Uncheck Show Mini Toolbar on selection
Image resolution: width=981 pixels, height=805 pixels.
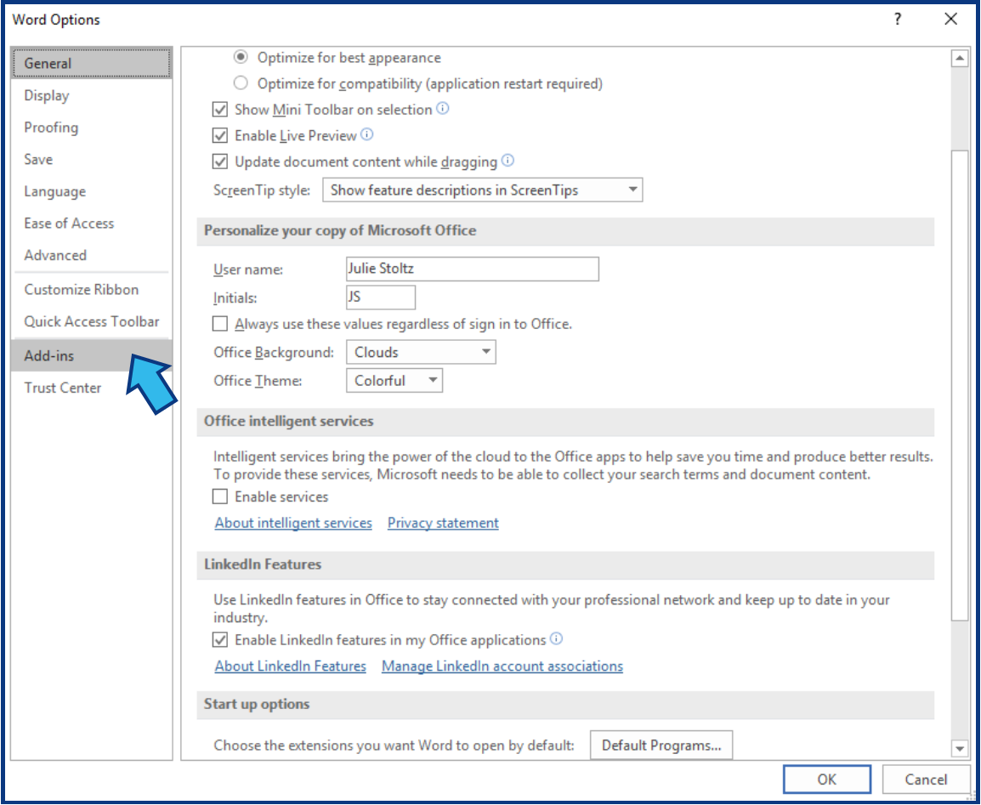[219, 111]
